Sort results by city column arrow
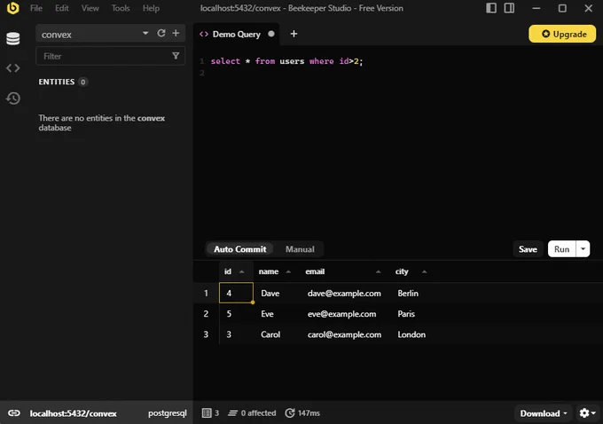 pyautogui.click(x=424, y=271)
